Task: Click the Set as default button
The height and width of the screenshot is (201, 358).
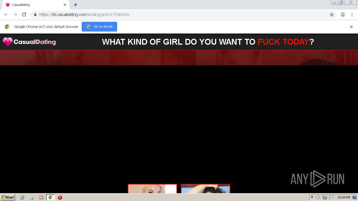Action: (99, 27)
